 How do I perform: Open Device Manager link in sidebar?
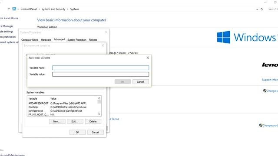tap(7, 26)
